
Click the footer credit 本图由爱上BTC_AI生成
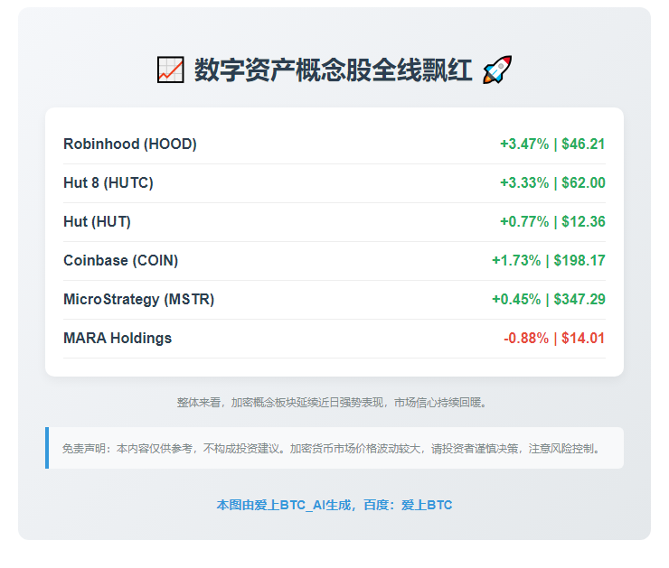point(334,505)
